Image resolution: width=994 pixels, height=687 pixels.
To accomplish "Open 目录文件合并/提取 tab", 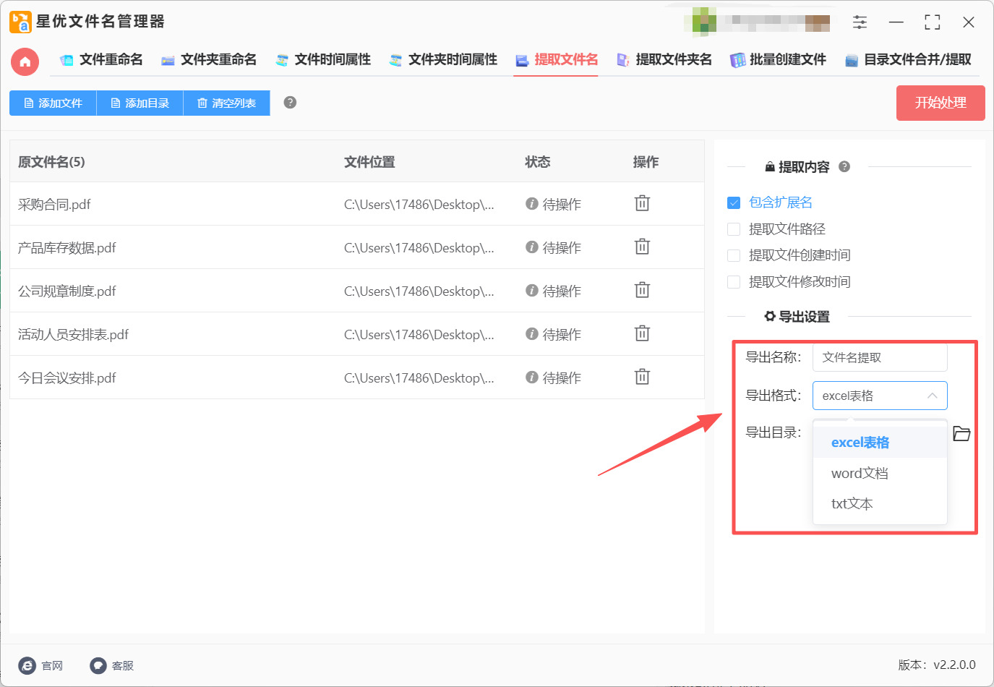I will (x=908, y=60).
